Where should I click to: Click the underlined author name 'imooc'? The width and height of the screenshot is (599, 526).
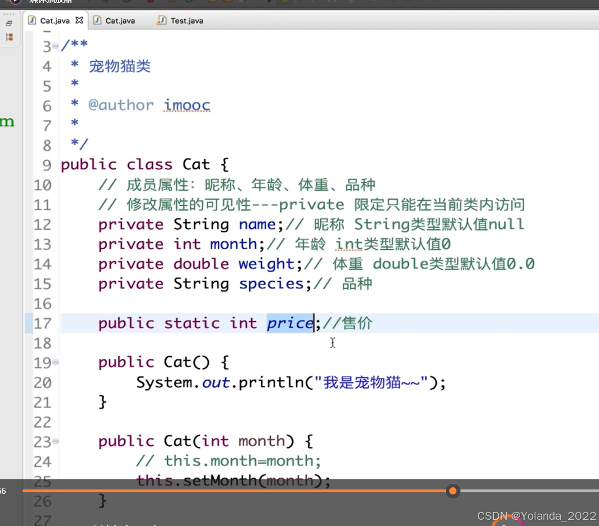pos(187,105)
